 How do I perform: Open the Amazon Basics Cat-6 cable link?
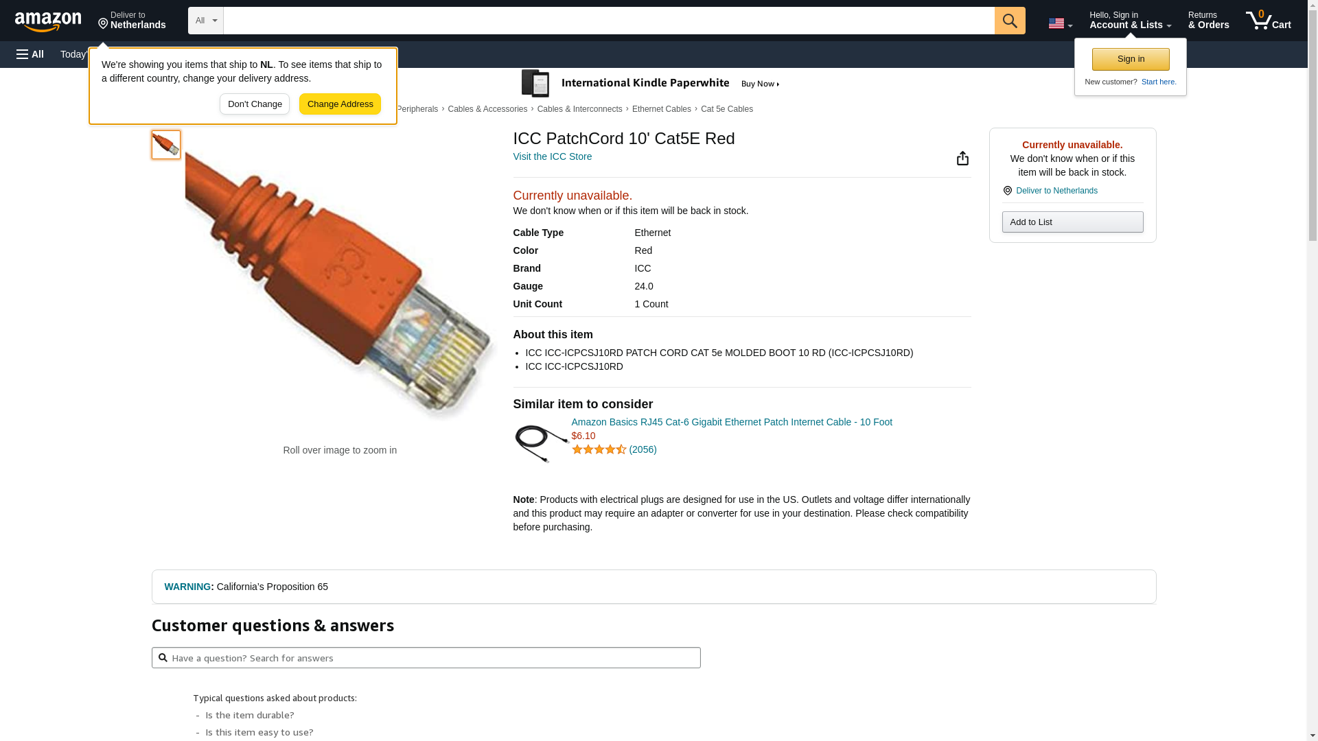point(731,422)
